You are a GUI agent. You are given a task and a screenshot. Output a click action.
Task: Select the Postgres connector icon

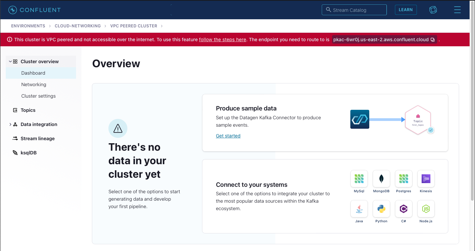click(404, 179)
